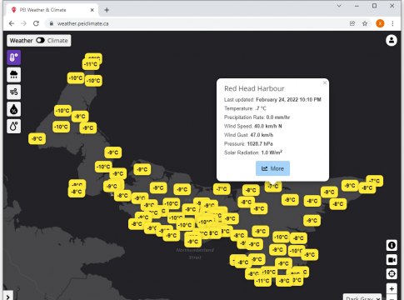Open the browser tab search chevron
The width and height of the screenshot is (404, 300).
[339, 6]
